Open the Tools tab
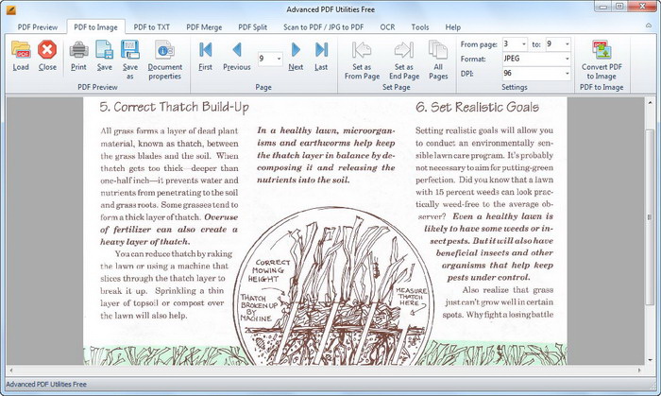This screenshot has width=661, height=396. (x=420, y=27)
